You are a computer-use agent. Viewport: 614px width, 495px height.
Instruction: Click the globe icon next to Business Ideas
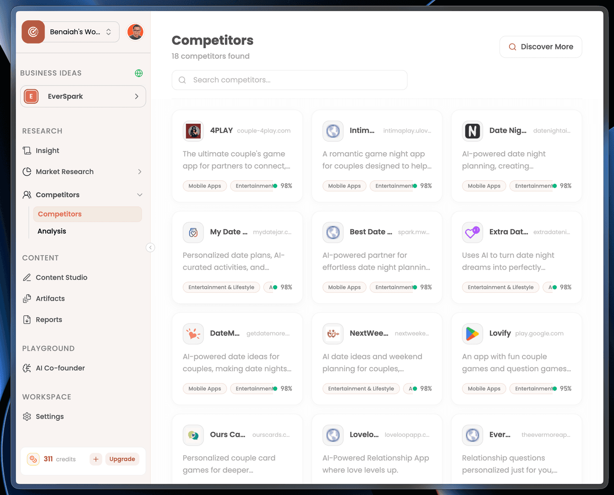(138, 73)
